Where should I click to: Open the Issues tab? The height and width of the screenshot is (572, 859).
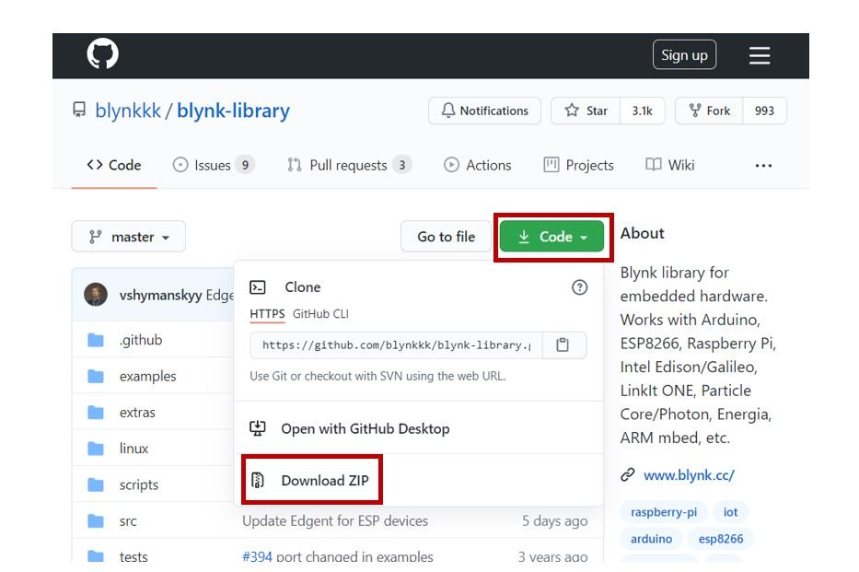coord(213,165)
